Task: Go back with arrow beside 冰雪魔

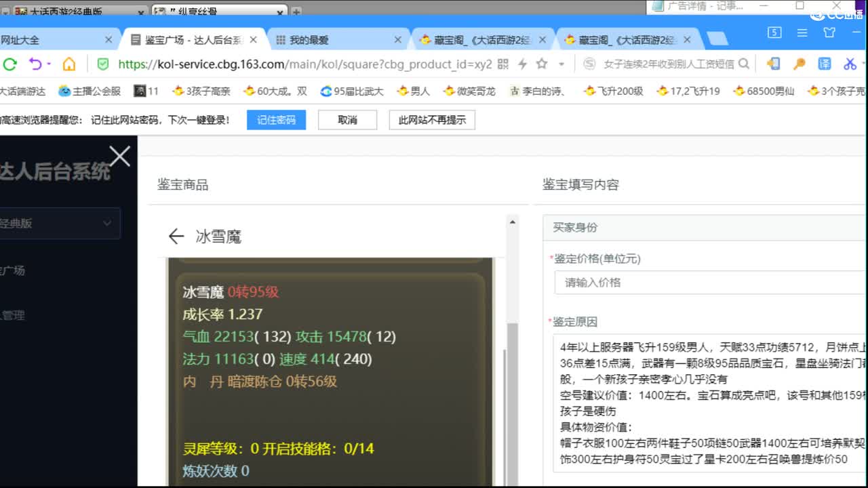Action: coord(176,236)
